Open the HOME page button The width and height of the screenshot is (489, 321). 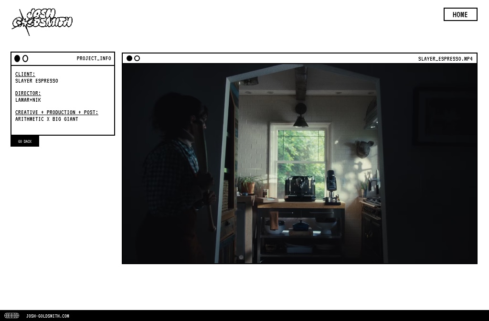[x=460, y=14]
